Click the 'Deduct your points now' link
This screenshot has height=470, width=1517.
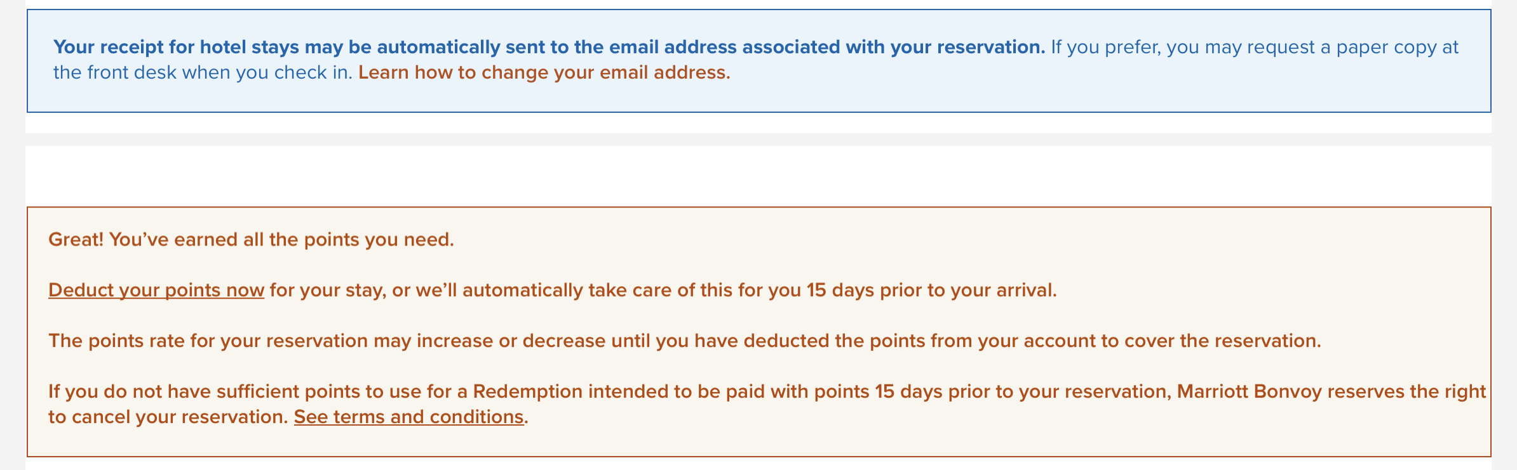(156, 290)
